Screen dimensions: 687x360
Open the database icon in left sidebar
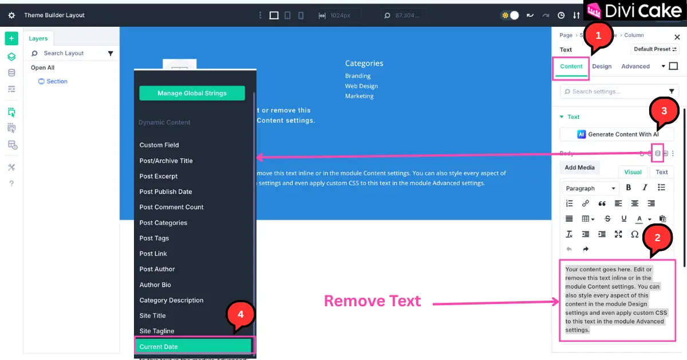11,73
